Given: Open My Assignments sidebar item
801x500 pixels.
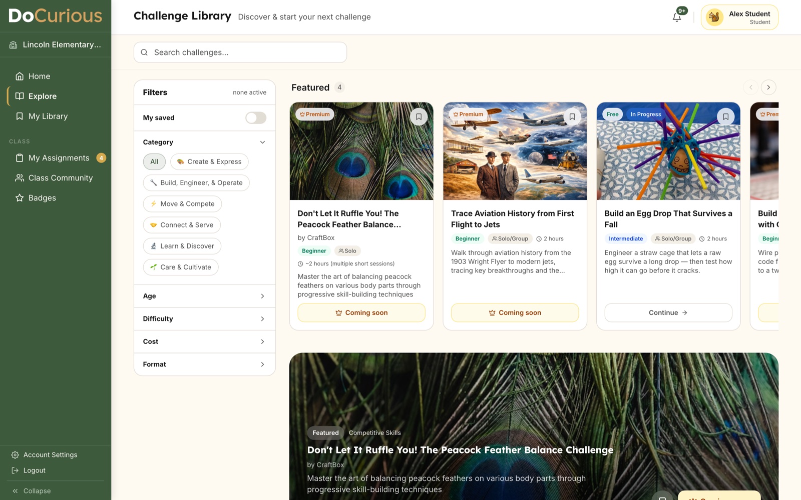Looking at the screenshot, I should pos(56,158).
